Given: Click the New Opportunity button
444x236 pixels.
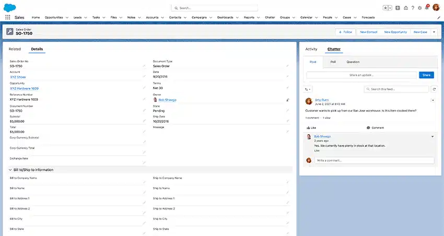Looking at the screenshot, I should point(395,32).
